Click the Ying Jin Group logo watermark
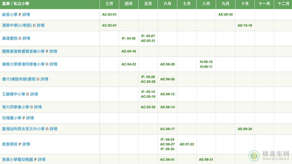292x164 pixels. tap(269, 156)
